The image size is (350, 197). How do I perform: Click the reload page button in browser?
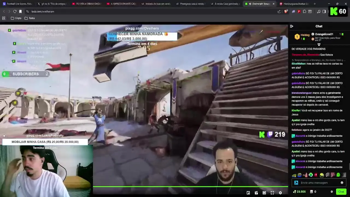click(15, 11)
